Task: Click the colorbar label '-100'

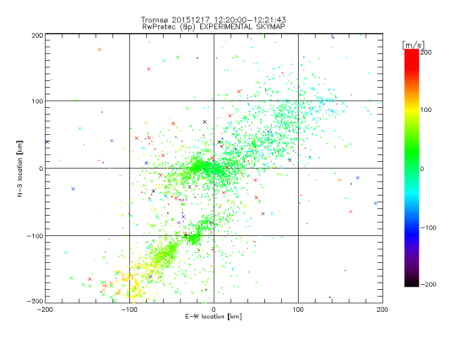Action: click(428, 227)
